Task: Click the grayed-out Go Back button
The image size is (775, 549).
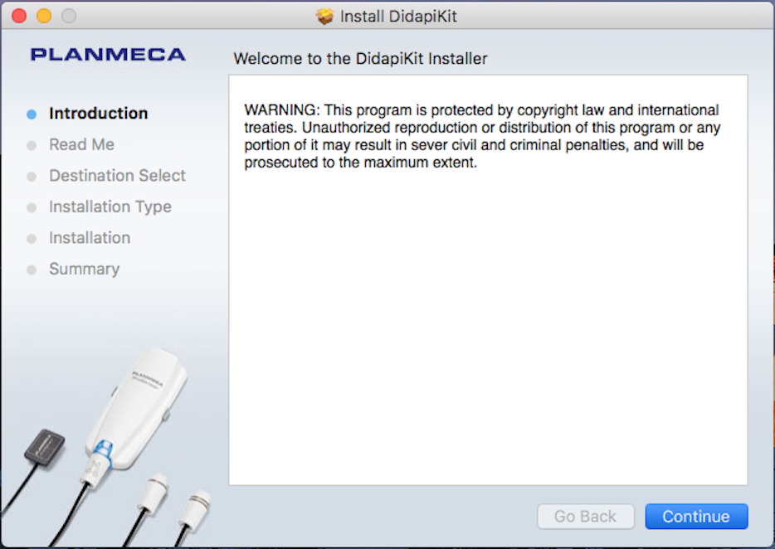Action: 585,517
